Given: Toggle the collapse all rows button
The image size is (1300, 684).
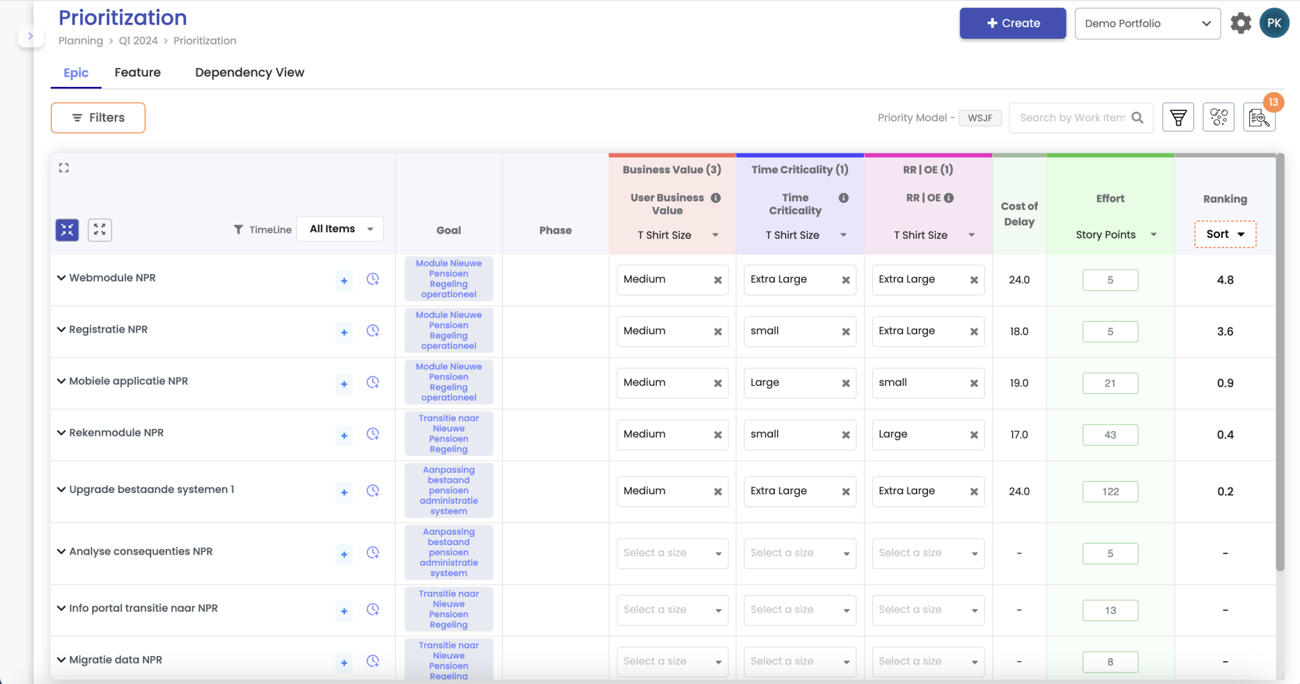Looking at the screenshot, I should pyautogui.click(x=67, y=230).
